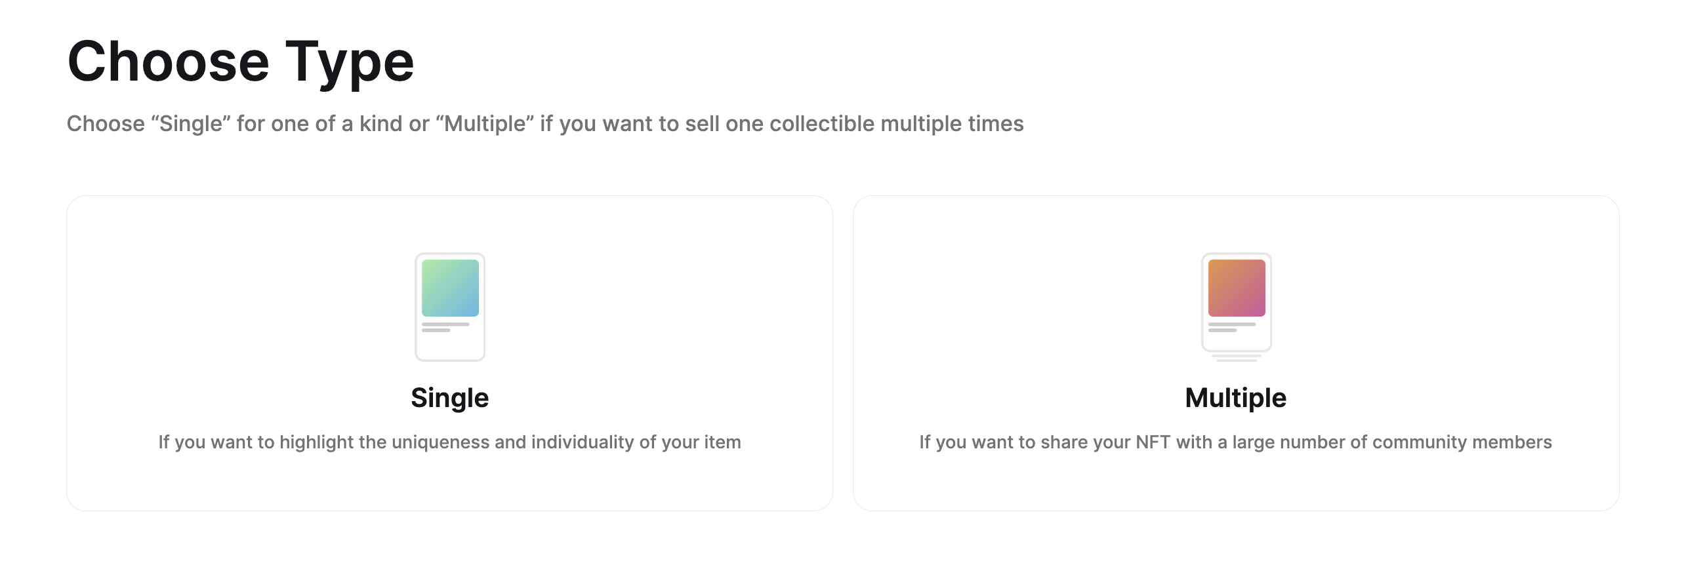The height and width of the screenshot is (586, 1682).
Task: Select the green-blue gradient thumbnail
Action: [450, 288]
